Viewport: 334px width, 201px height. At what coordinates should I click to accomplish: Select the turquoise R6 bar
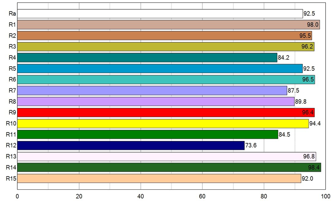166,79
